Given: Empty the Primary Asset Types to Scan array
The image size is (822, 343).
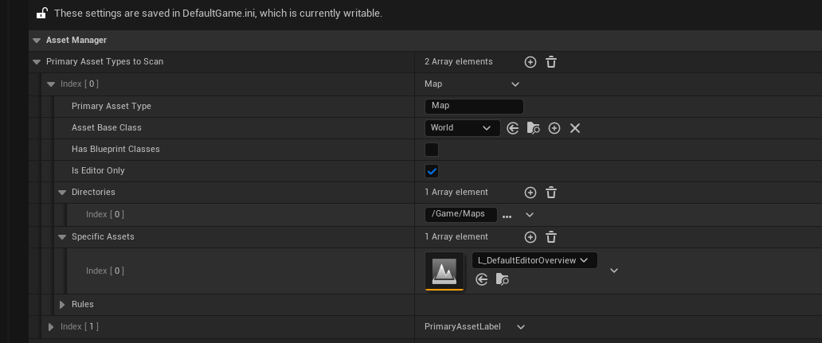Looking at the screenshot, I should coord(551,62).
